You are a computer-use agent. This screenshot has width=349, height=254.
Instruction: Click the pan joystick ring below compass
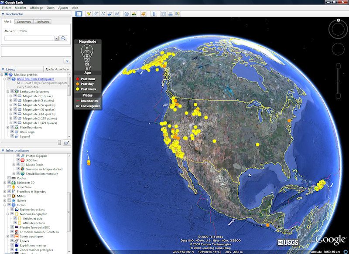[x=338, y=49]
